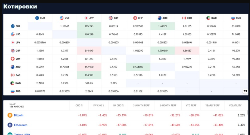The width and height of the screenshot is (250, 135).
Task: Click the CHF flag in row header
Action: point(13,59)
